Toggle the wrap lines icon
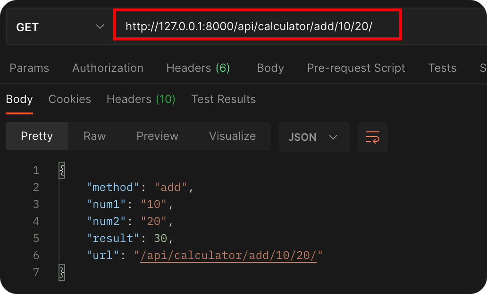The height and width of the screenshot is (294, 487). [372, 137]
